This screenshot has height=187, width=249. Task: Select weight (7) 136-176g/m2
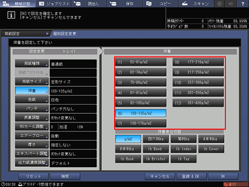coord(141,123)
